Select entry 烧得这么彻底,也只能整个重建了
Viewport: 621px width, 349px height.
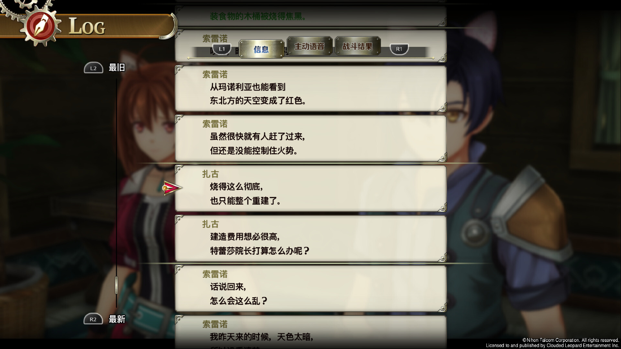pyautogui.click(x=310, y=188)
